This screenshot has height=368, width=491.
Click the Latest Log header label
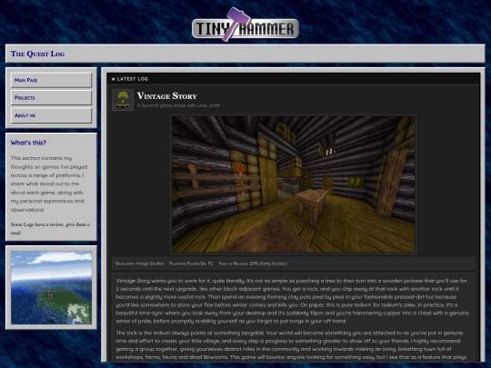[133, 79]
